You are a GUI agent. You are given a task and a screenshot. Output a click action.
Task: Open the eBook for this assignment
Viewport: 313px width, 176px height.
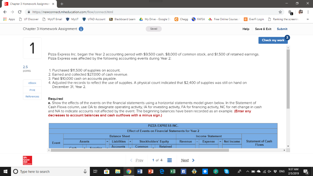(x=32, y=83)
